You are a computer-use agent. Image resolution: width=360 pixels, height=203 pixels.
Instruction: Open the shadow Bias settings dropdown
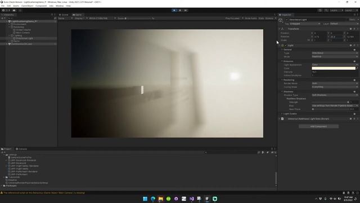pyautogui.click(x=335, y=105)
